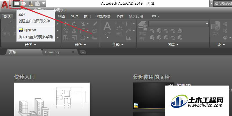Viewport: 232px width, 116px height.
Task: Click the New drawing icon in quick access toolbar
Action: [17, 3]
